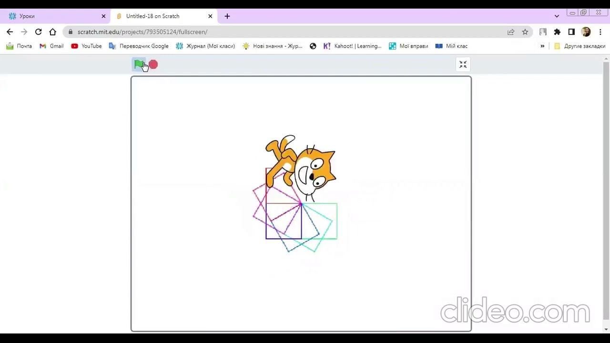Open the browser home page
Screen dimensions: 610x343
53,32
